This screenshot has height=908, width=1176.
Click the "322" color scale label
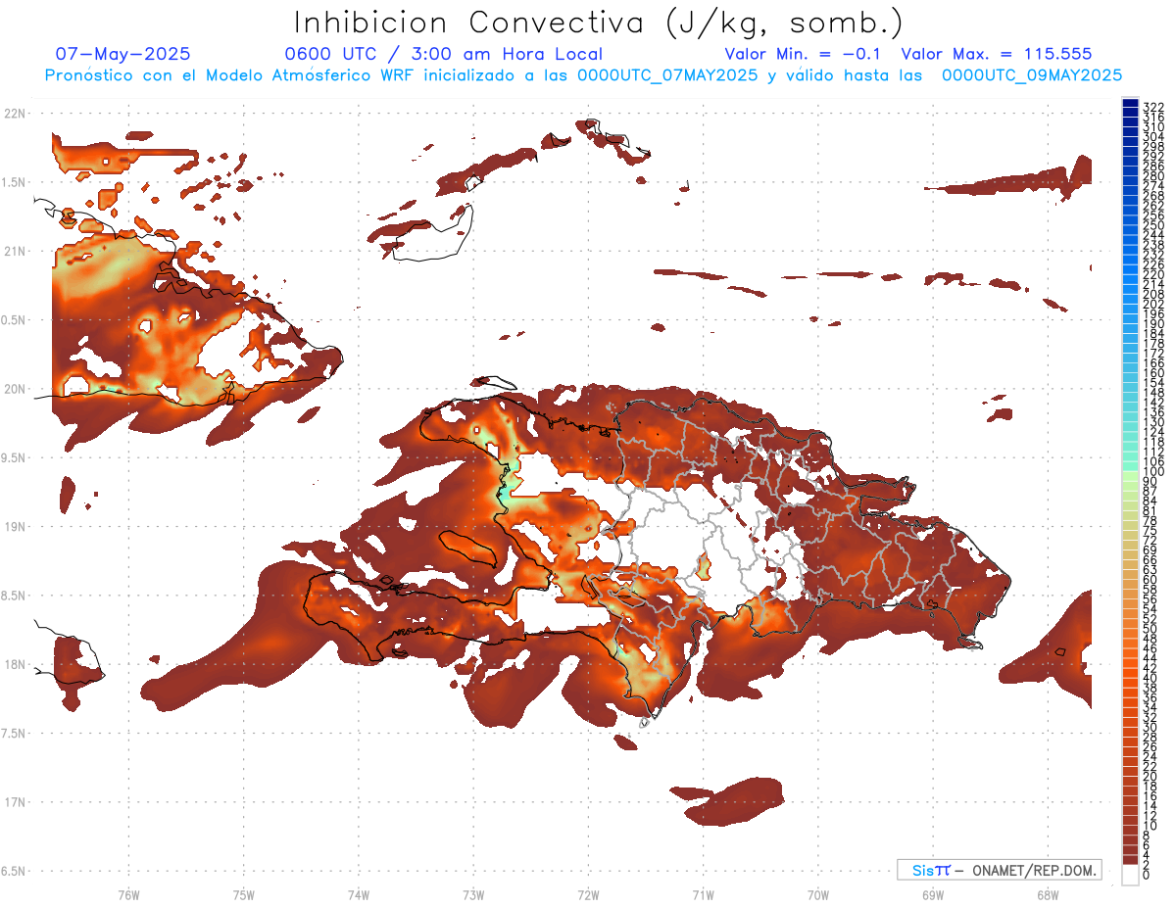(x=1153, y=107)
